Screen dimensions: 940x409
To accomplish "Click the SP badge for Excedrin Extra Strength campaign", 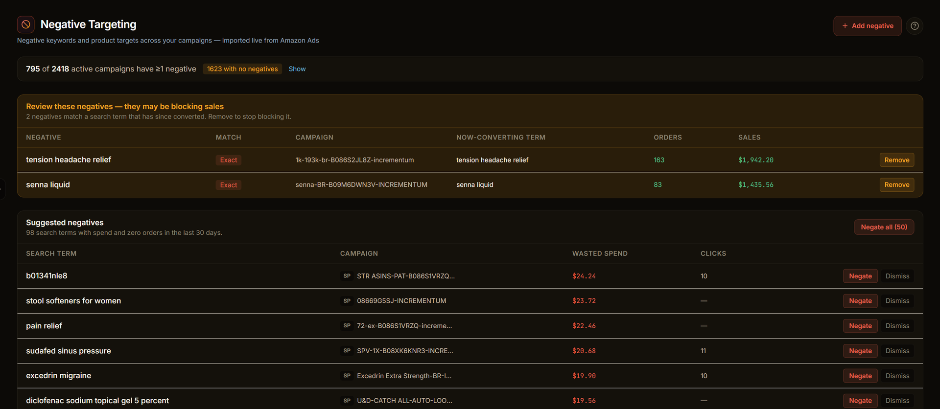I will [x=347, y=376].
